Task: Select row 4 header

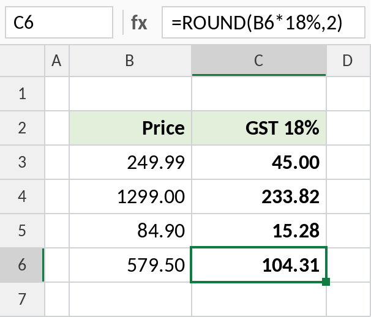Action: 22,196
